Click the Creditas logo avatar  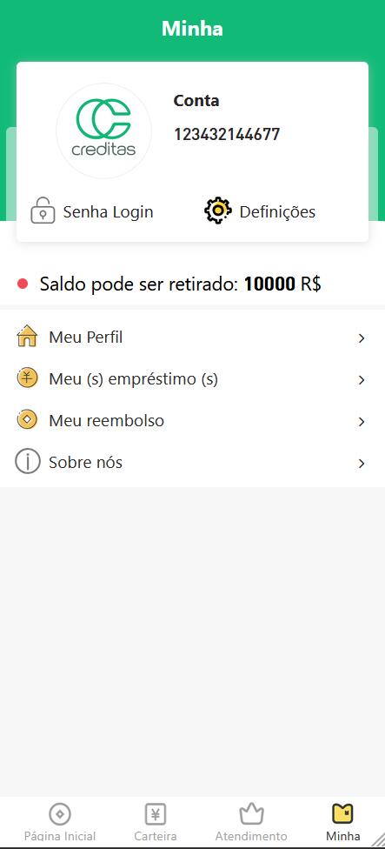click(103, 130)
